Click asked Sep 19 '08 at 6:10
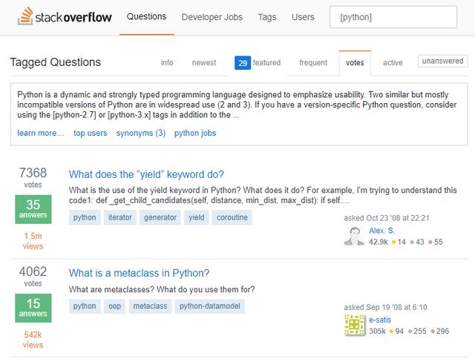 (385, 307)
